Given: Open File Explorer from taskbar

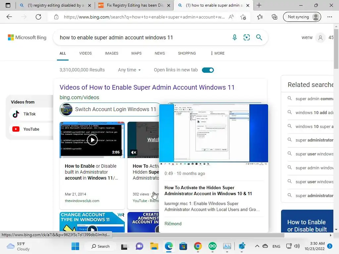Looking at the screenshot, I should (154, 246).
